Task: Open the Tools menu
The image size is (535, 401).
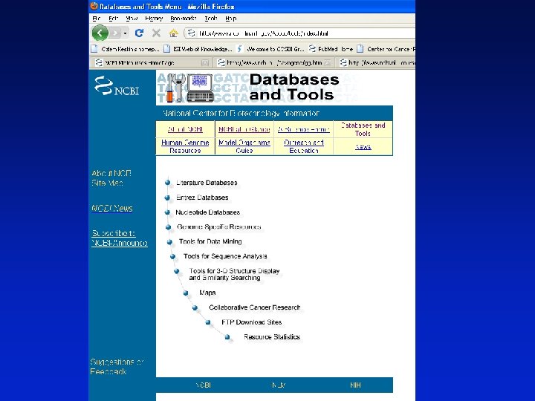Action: [x=211, y=19]
